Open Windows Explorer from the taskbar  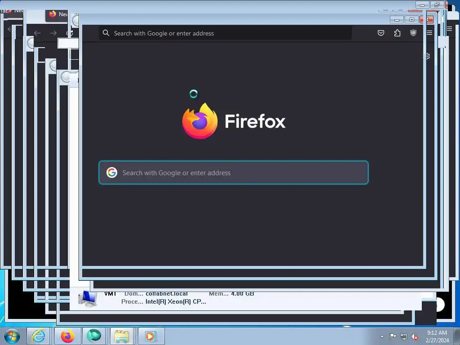coord(122,336)
